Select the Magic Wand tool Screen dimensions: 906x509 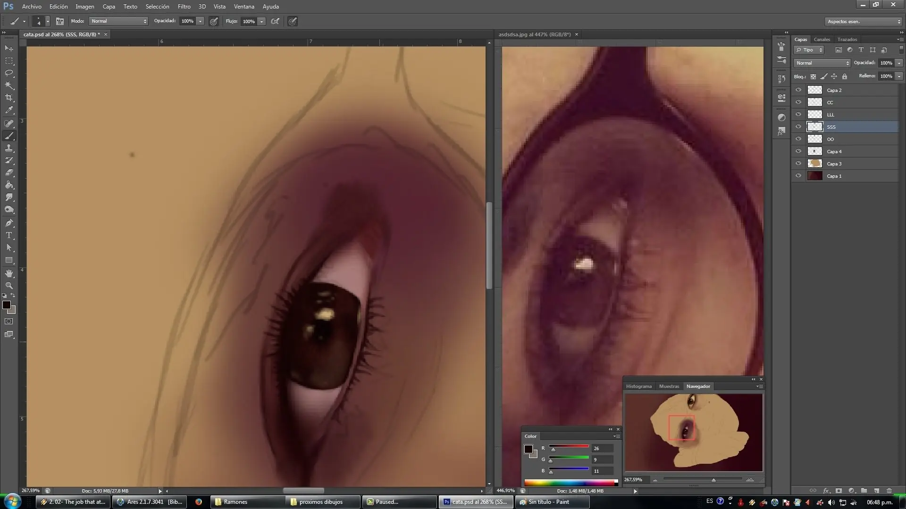tap(9, 85)
